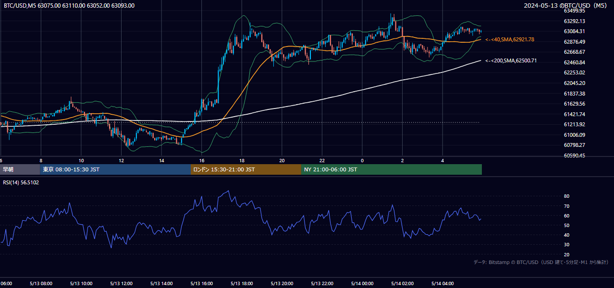Click the RSI axis level 60

pos(566,216)
